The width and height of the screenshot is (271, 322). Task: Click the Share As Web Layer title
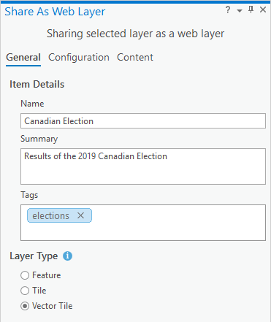click(55, 12)
